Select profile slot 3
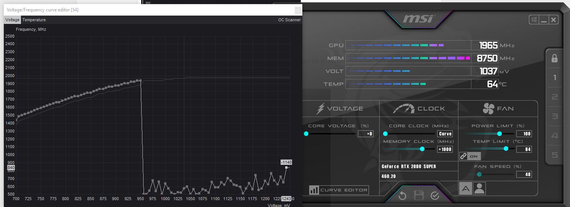The height and width of the screenshot is (207, 570). (x=554, y=117)
